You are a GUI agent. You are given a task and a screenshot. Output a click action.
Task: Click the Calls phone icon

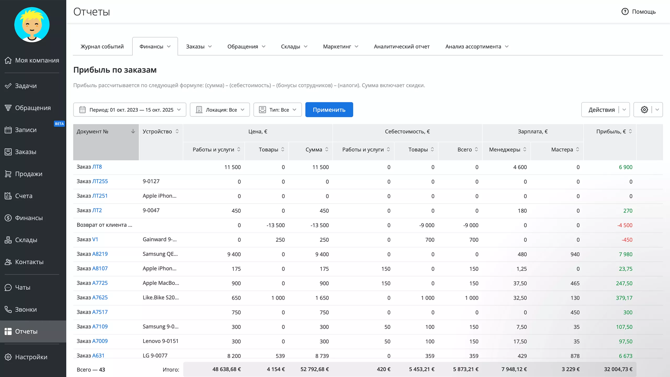coord(8,309)
